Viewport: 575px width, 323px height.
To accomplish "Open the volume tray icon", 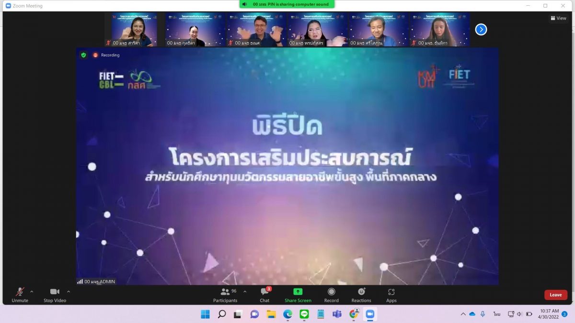I will click(520, 314).
